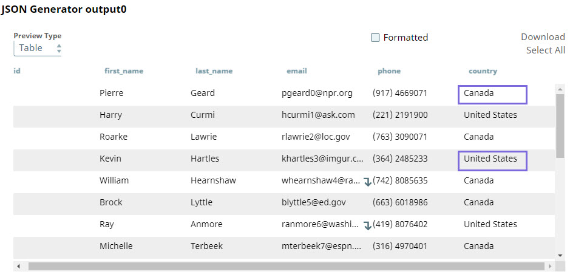Select the Roarke first name cell
This screenshot has width=570, height=277.
point(114,137)
